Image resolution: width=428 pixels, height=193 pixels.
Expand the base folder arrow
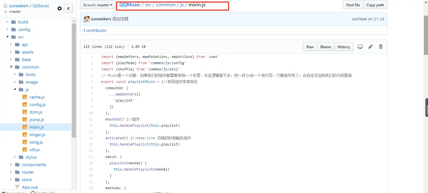click(11, 59)
